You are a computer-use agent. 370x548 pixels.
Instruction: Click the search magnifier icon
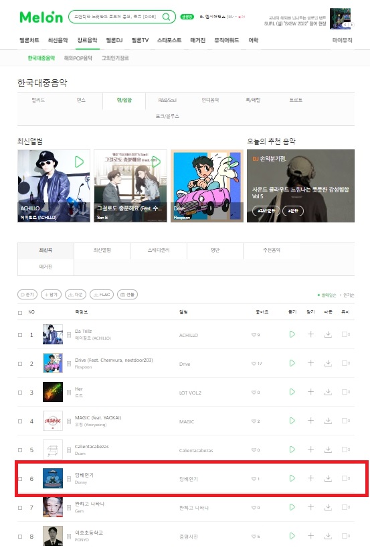[167, 17]
